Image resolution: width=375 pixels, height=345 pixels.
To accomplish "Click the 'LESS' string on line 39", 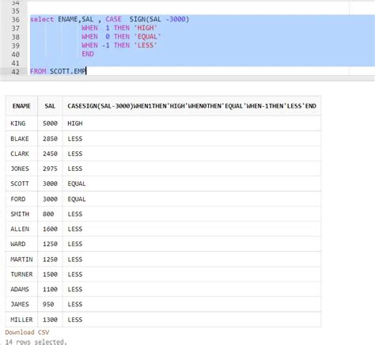I will click(x=146, y=45).
